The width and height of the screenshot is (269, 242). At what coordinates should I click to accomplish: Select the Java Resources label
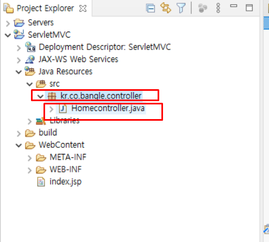[x=65, y=71]
